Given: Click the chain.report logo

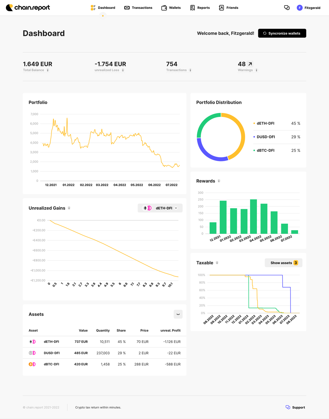Looking at the screenshot, I should tap(28, 7).
